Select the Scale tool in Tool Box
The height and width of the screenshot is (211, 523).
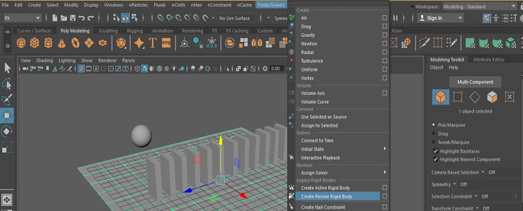(x=7, y=147)
